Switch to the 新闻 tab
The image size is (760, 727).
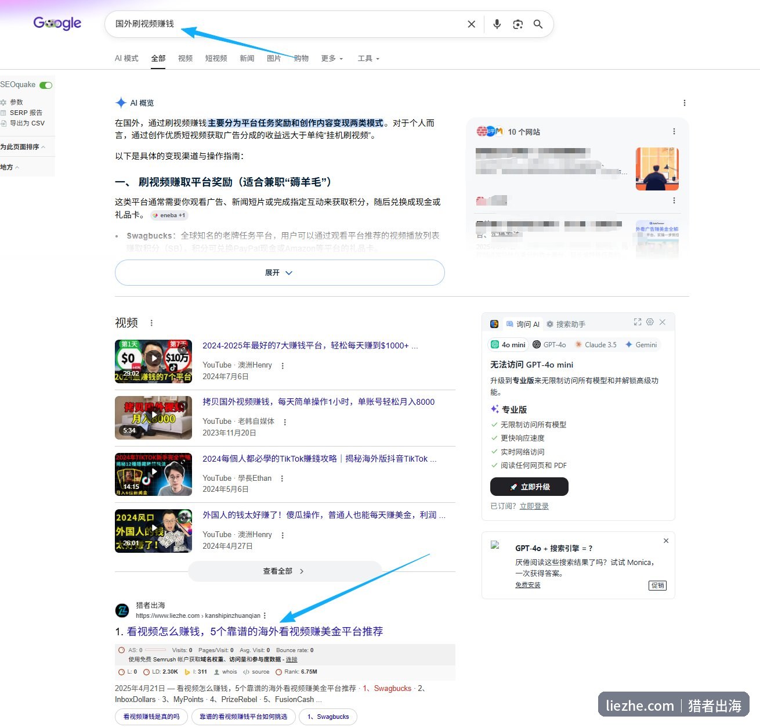pos(247,59)
